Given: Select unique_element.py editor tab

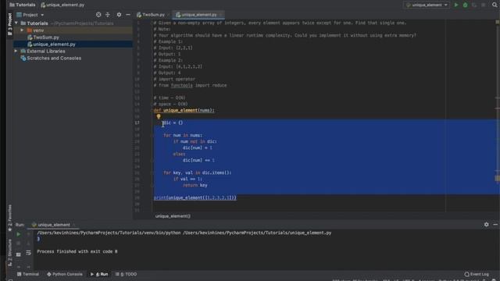Looking at the screenshot, I should point(198,15).
